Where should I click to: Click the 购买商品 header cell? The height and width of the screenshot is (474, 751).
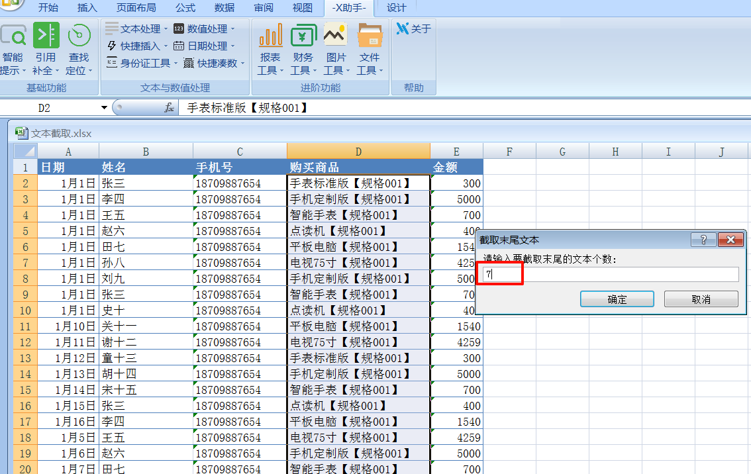tap(358, 167)
